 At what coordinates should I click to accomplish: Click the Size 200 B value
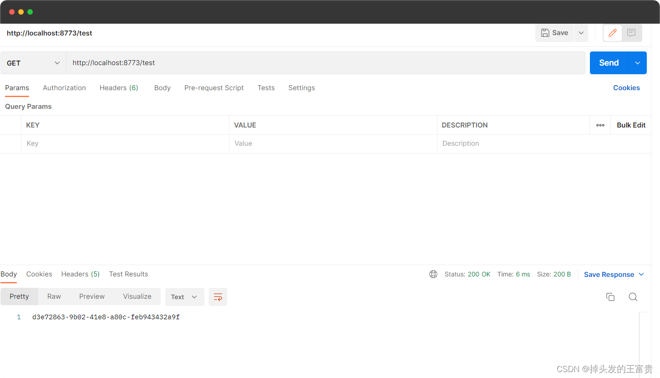[562, 274]
